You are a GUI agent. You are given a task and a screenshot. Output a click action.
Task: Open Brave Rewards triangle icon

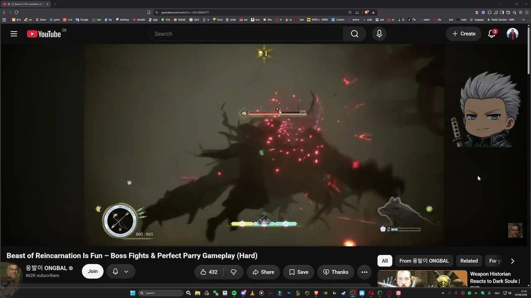pyautogui.click(x=373, y=12)
